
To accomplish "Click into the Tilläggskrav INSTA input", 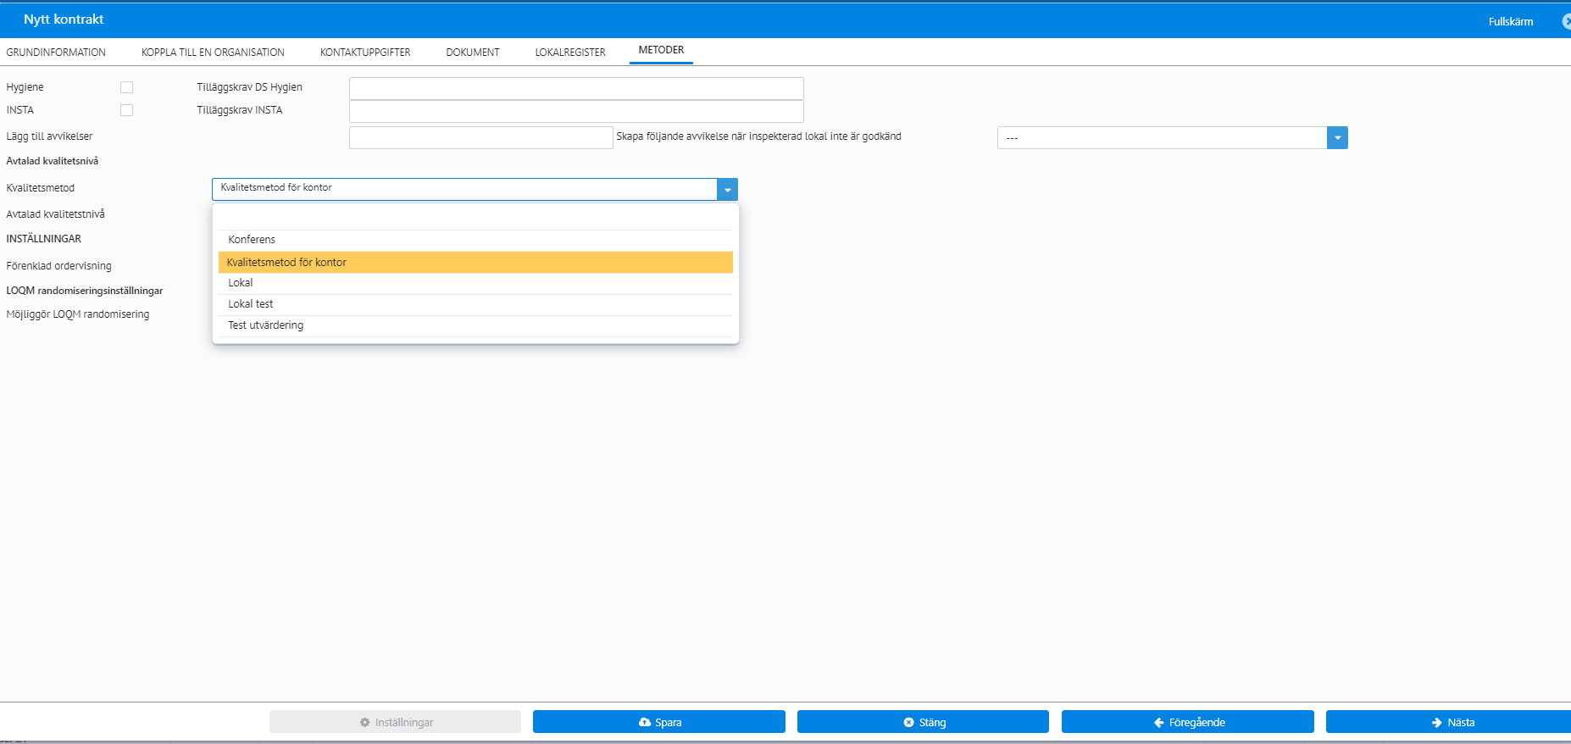I will click(x=576, y=111).
